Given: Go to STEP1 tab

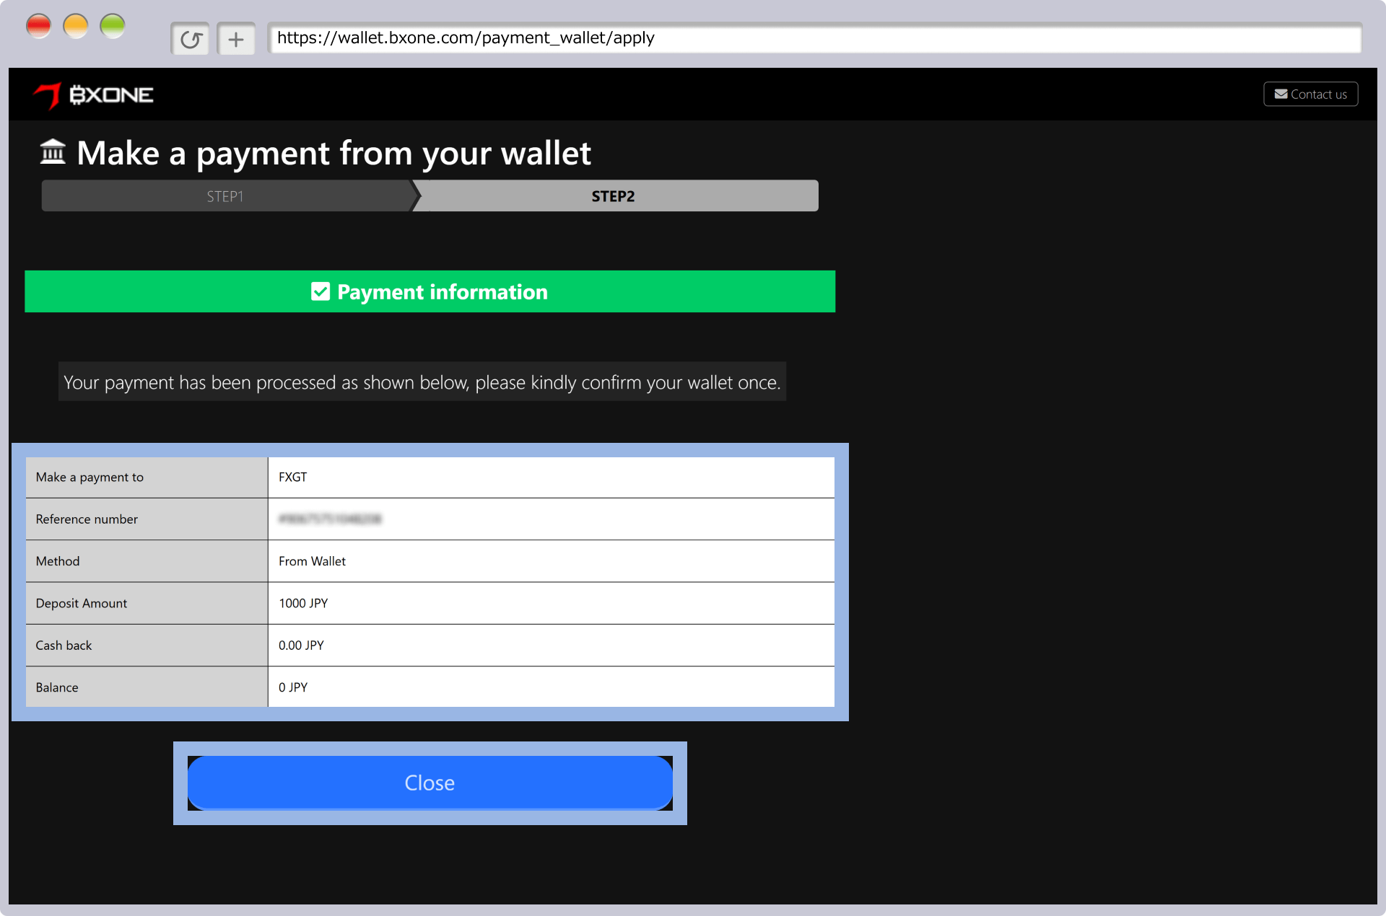Looking at the screenshot, I should [x=225, y=196].
